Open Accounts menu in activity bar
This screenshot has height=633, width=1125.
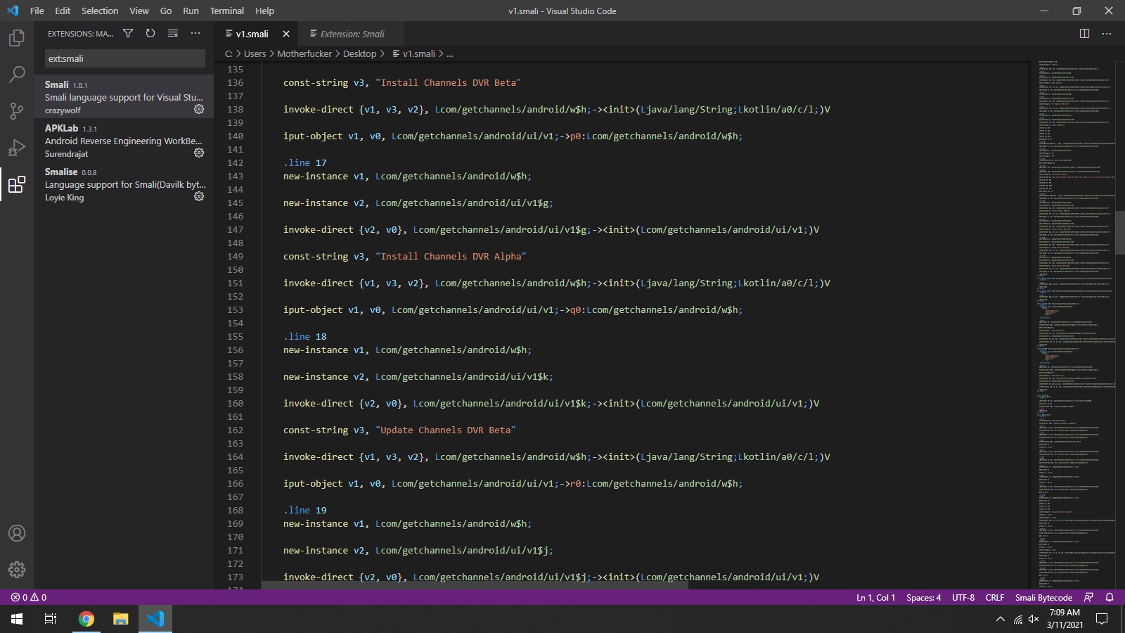(17, 533)
